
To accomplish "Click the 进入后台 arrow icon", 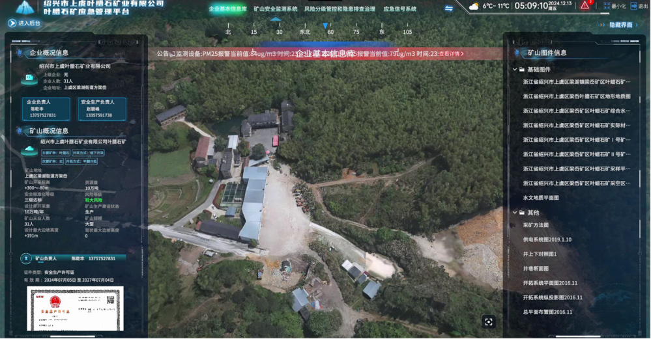I will [12, 23].
